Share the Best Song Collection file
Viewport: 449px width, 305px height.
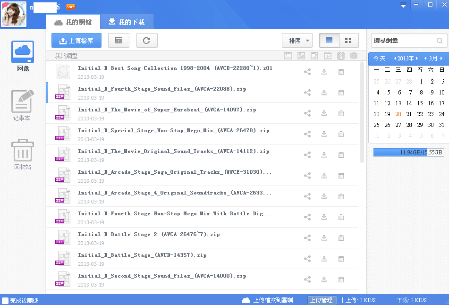[307, 72]
